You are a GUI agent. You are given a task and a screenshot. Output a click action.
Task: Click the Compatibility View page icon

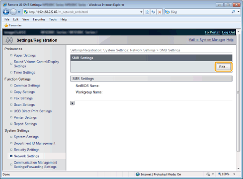coord(147,12)
